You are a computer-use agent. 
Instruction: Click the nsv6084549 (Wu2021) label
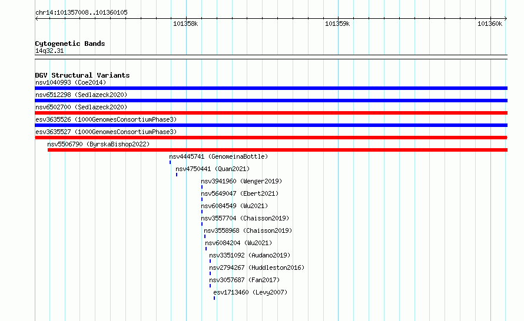coord(234,206)
